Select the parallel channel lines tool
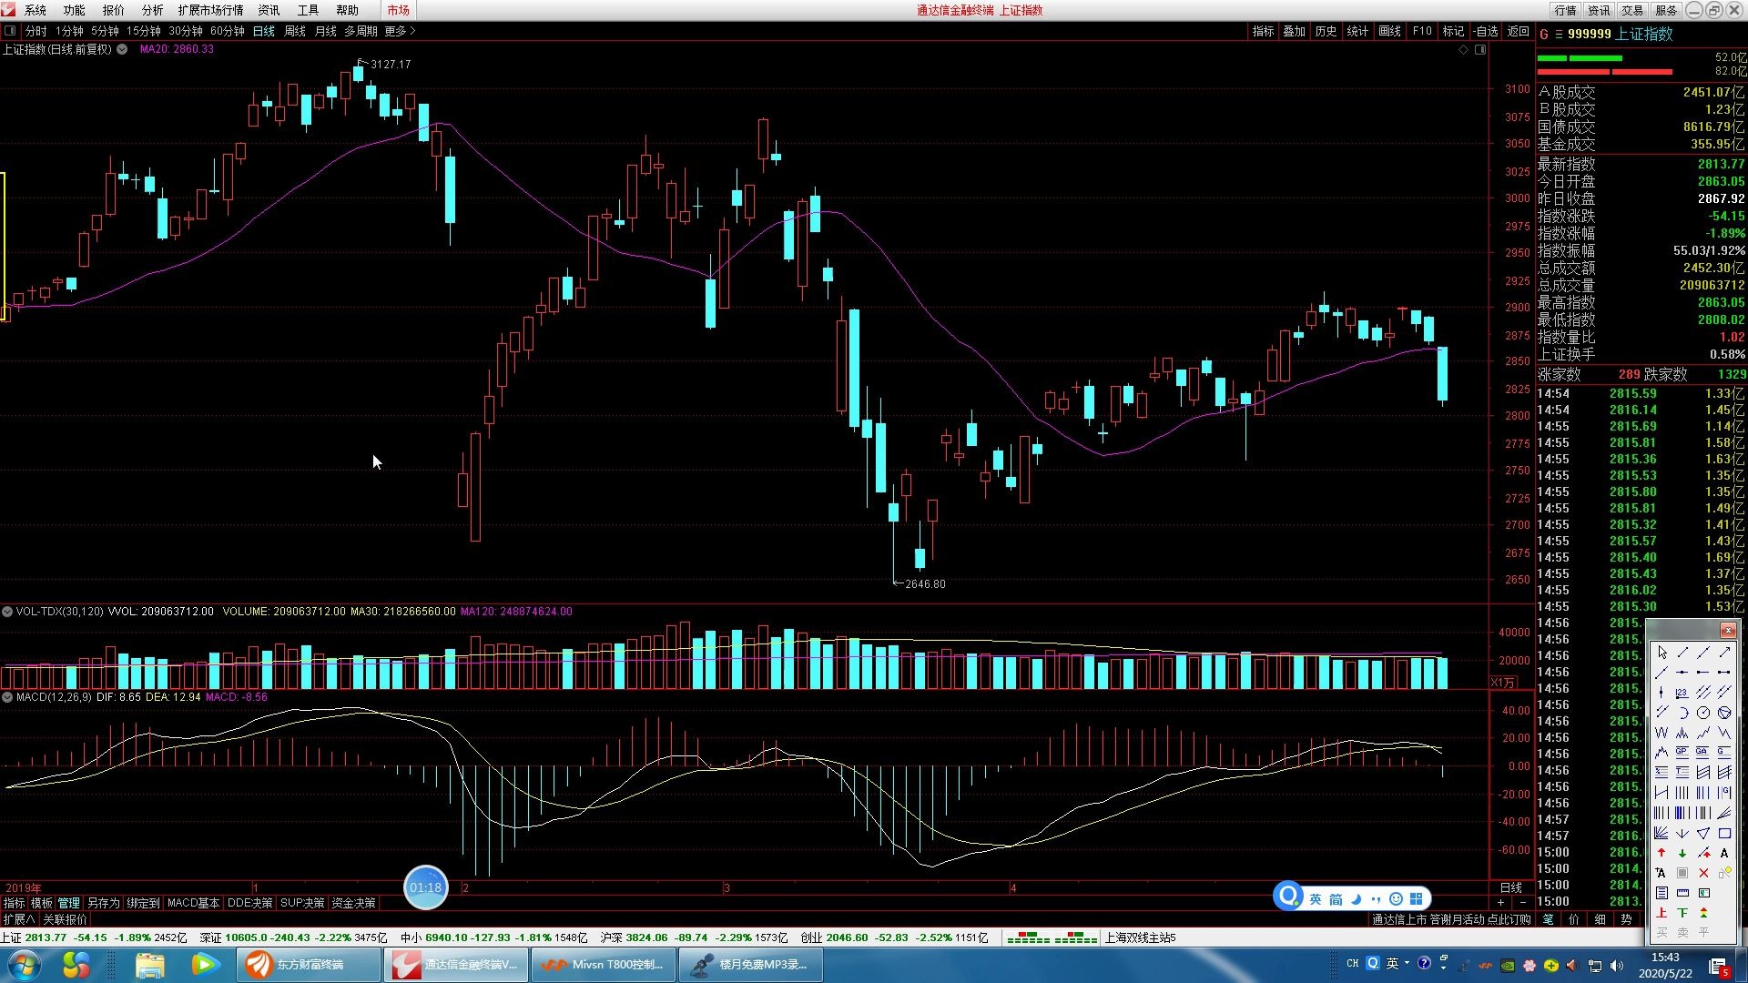The width and height of the screenshot is (1748, 983). pyautogui.click(x=1703, y=693)
